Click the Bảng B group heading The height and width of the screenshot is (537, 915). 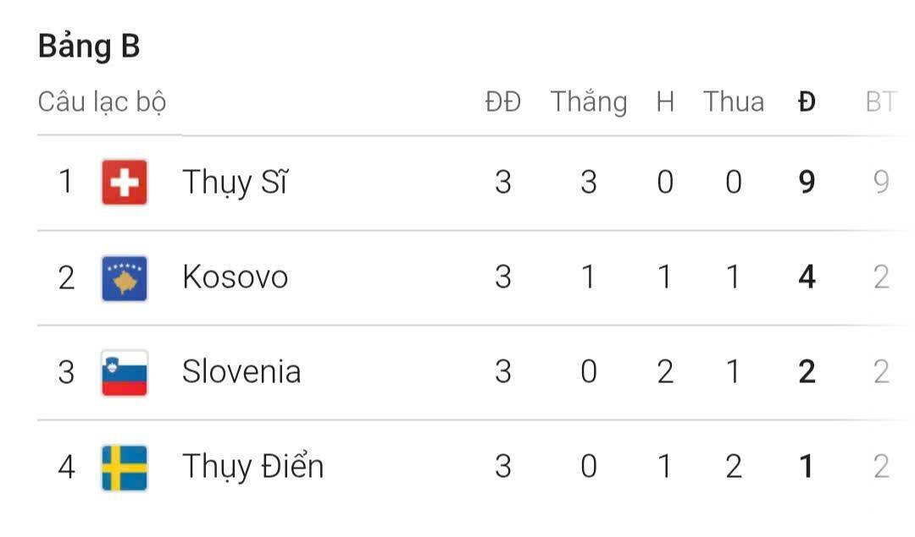pos(89,47)
